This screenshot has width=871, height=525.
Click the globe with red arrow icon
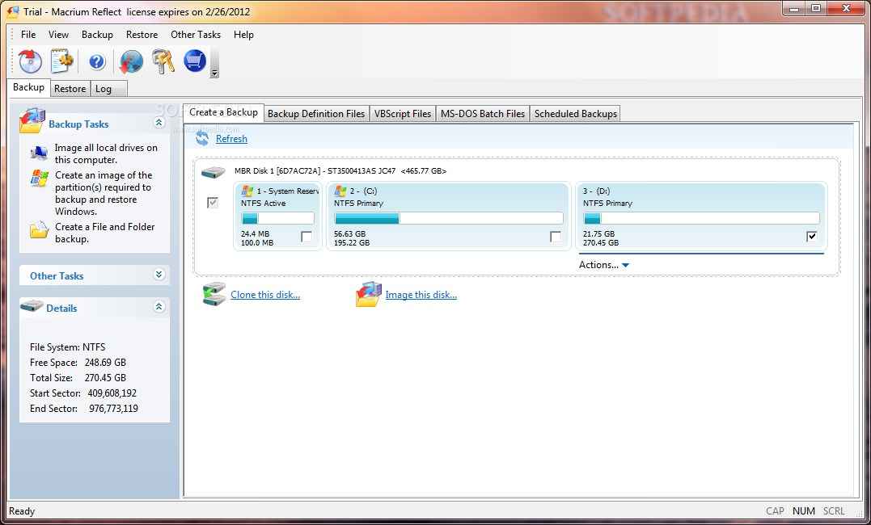(131, 61)
